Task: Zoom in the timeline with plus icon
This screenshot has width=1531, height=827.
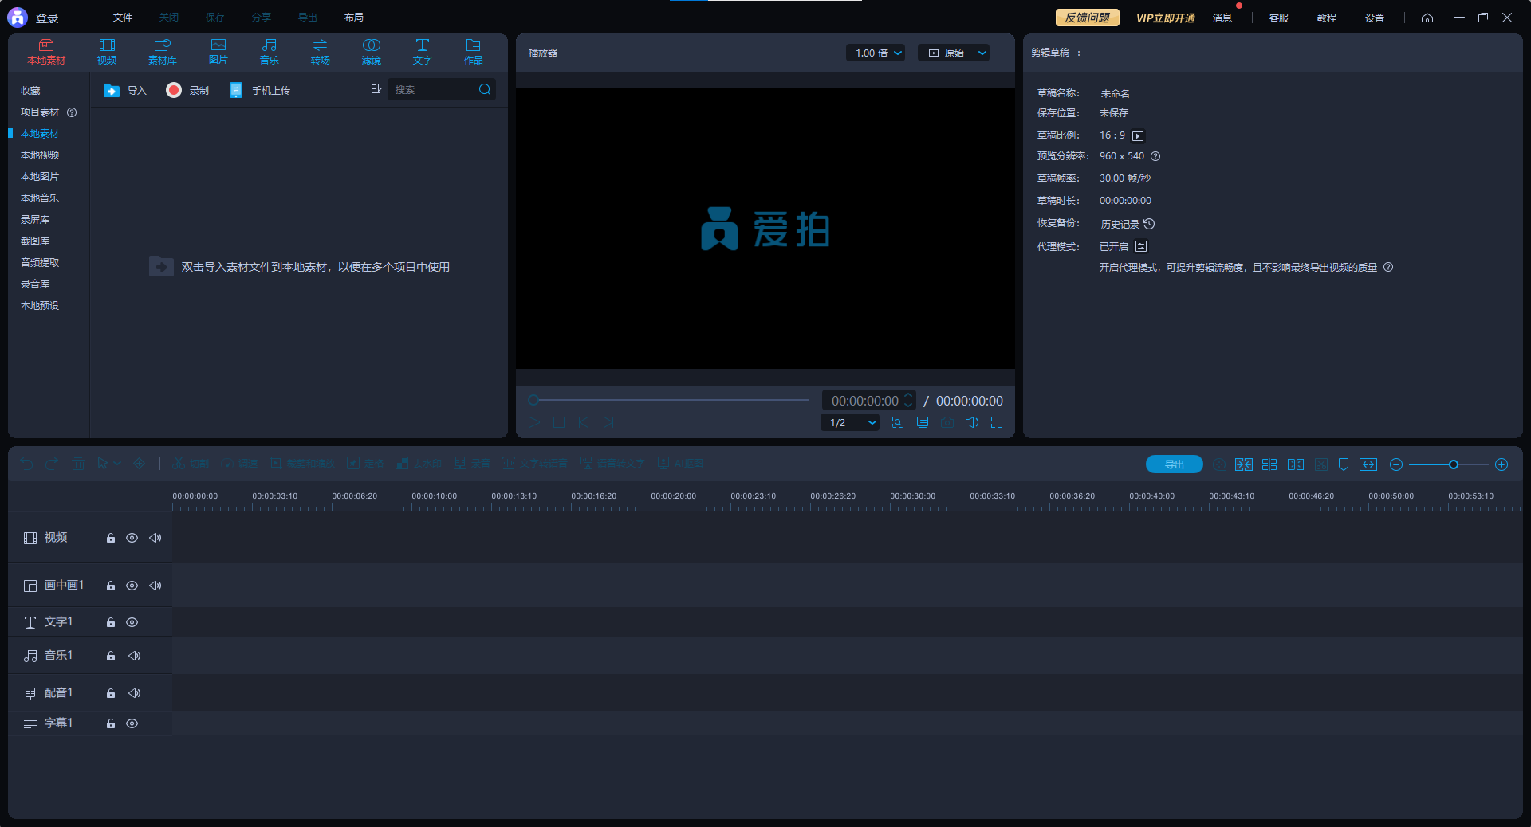Action: click(x=1501, y=464)
